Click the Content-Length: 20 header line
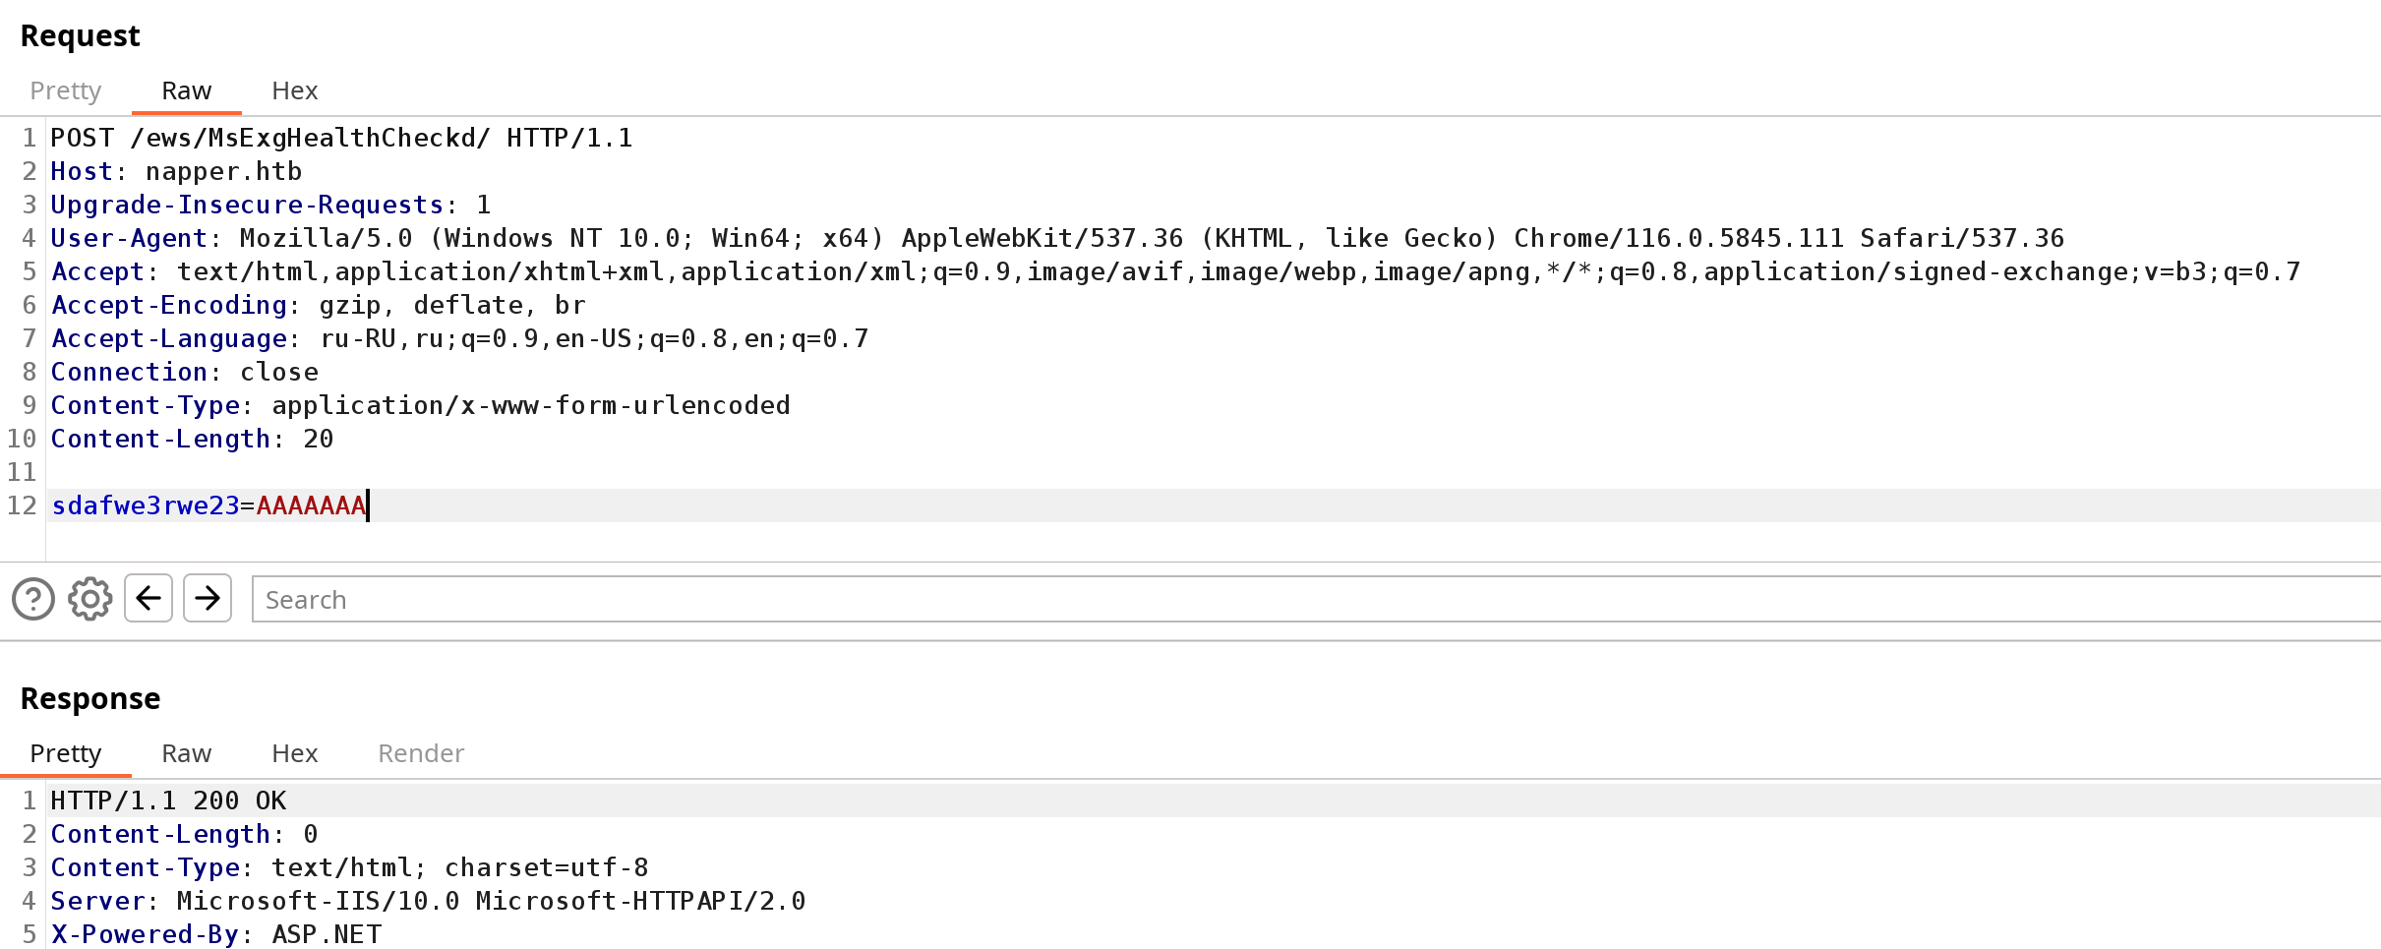This screenshot has height=949, width=2381. point(193,439)
